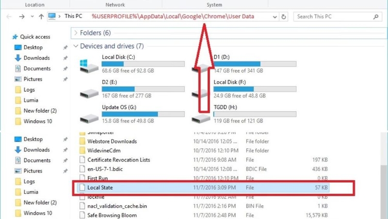Open the recent locations dropdown arrow
Image resolution: width=388 pixels, height=219 pixels.
click(x=32, y=17)
